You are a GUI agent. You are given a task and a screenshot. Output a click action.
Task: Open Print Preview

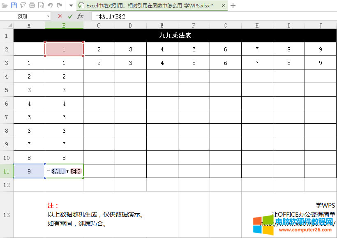(41, 5)
